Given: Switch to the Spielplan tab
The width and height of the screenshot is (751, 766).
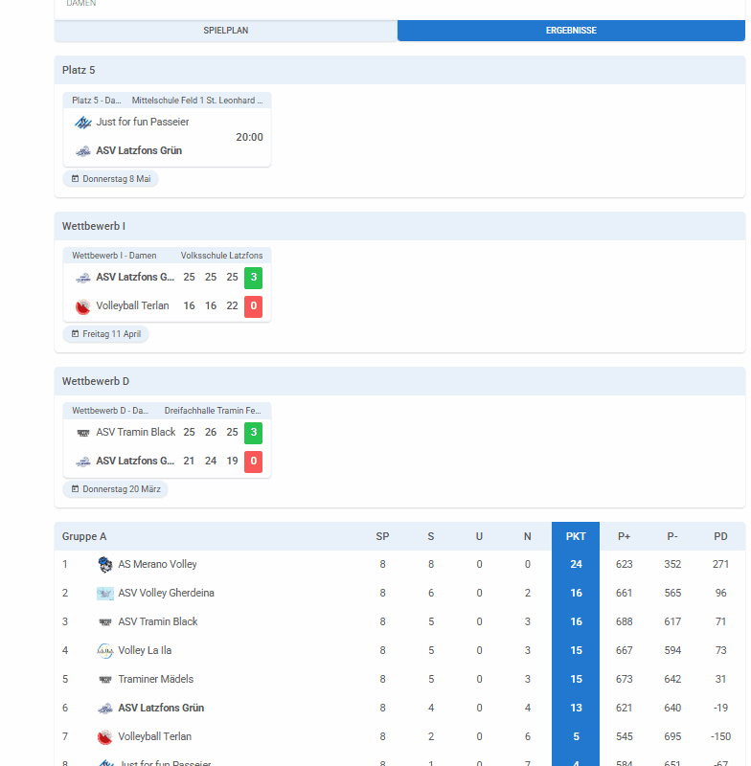Looking at the screenshot, I should point(225,31).
